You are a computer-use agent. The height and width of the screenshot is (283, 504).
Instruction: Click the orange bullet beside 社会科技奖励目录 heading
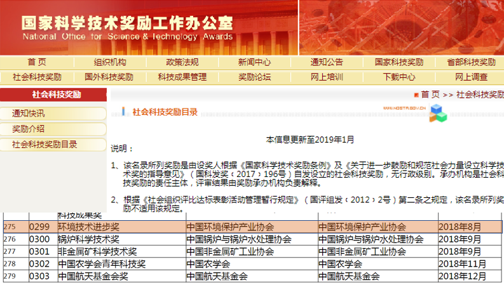click(125, 112)
